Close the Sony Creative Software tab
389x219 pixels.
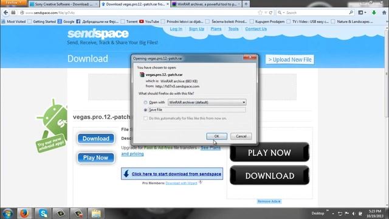[96, 4]
